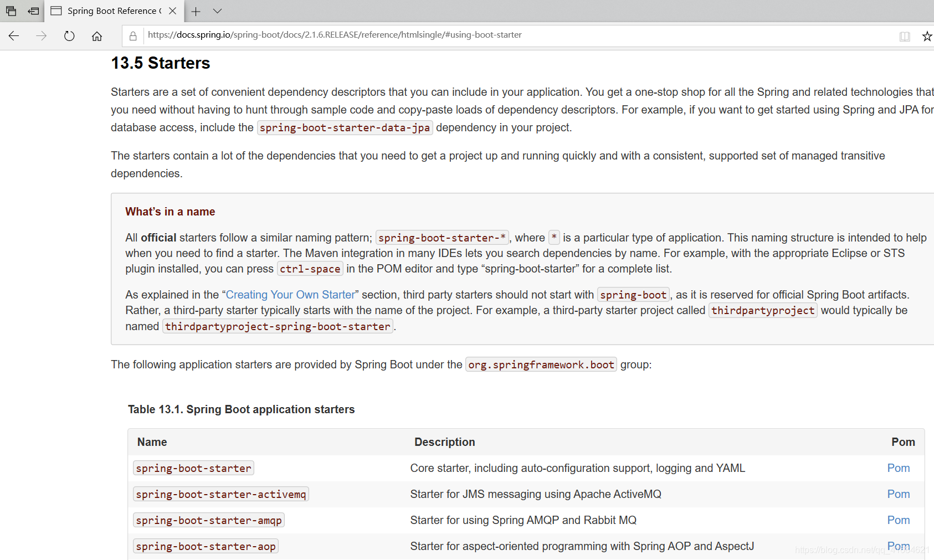Viewport: 934px width, 560px height.
Task: Select the Pom column header
Action: pyautogui.click(x=903, y=442)
